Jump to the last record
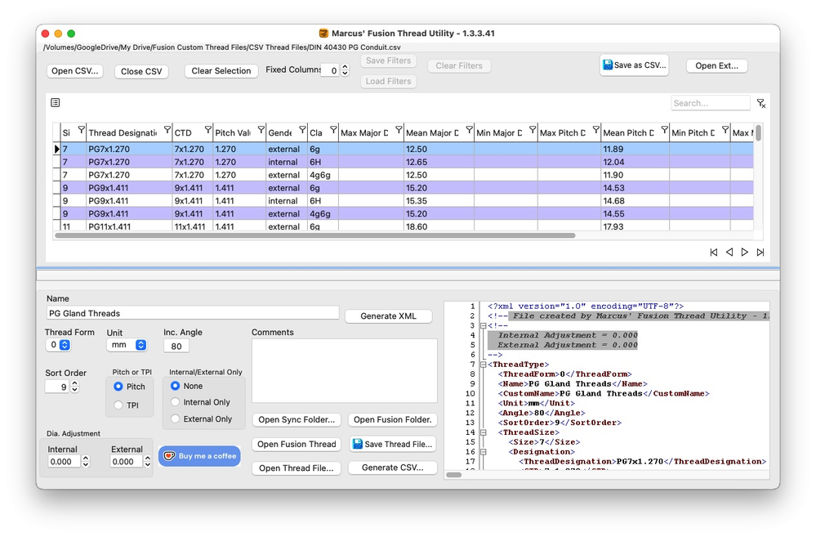816x537 pixels. tap(760, 252)
